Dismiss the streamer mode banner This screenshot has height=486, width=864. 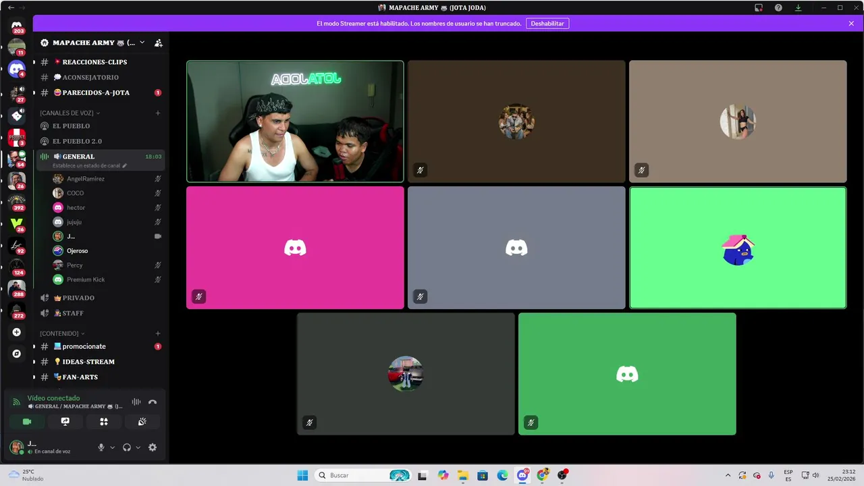click(x=851, y=24)
